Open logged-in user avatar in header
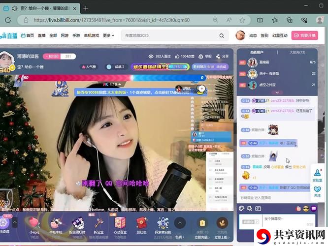Screen dimensions: 328x246 pyautogui.click(x=240, y=35)
